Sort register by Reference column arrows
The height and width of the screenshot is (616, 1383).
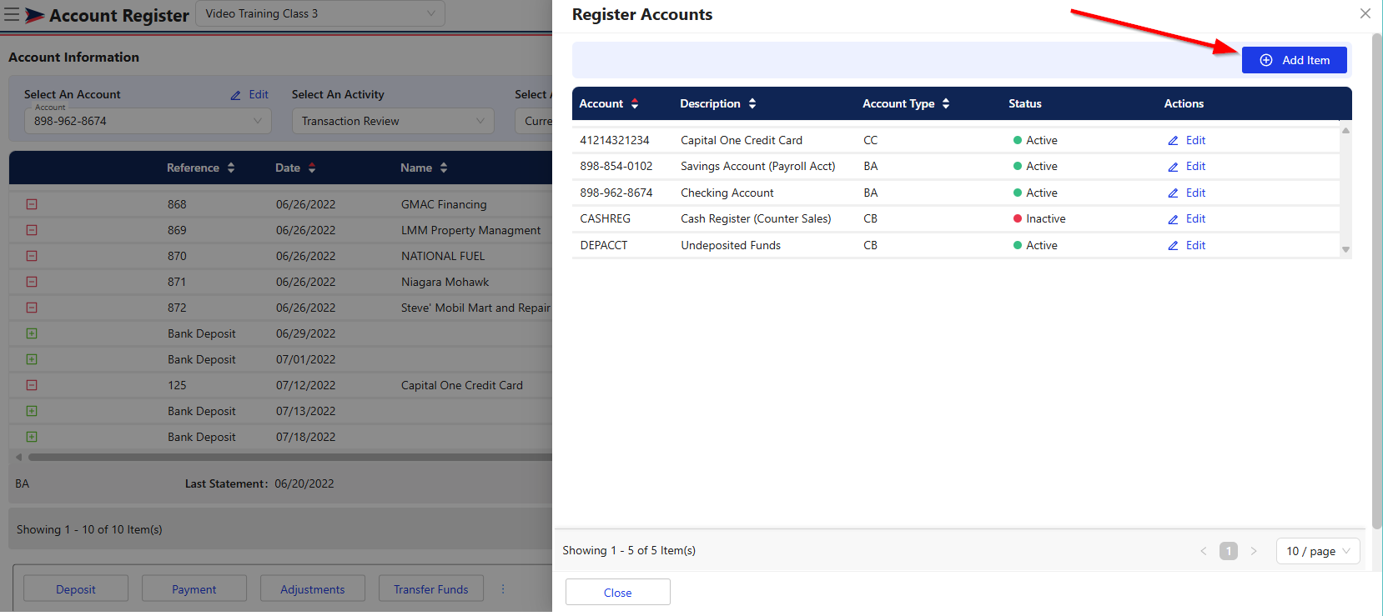[231, 168]
